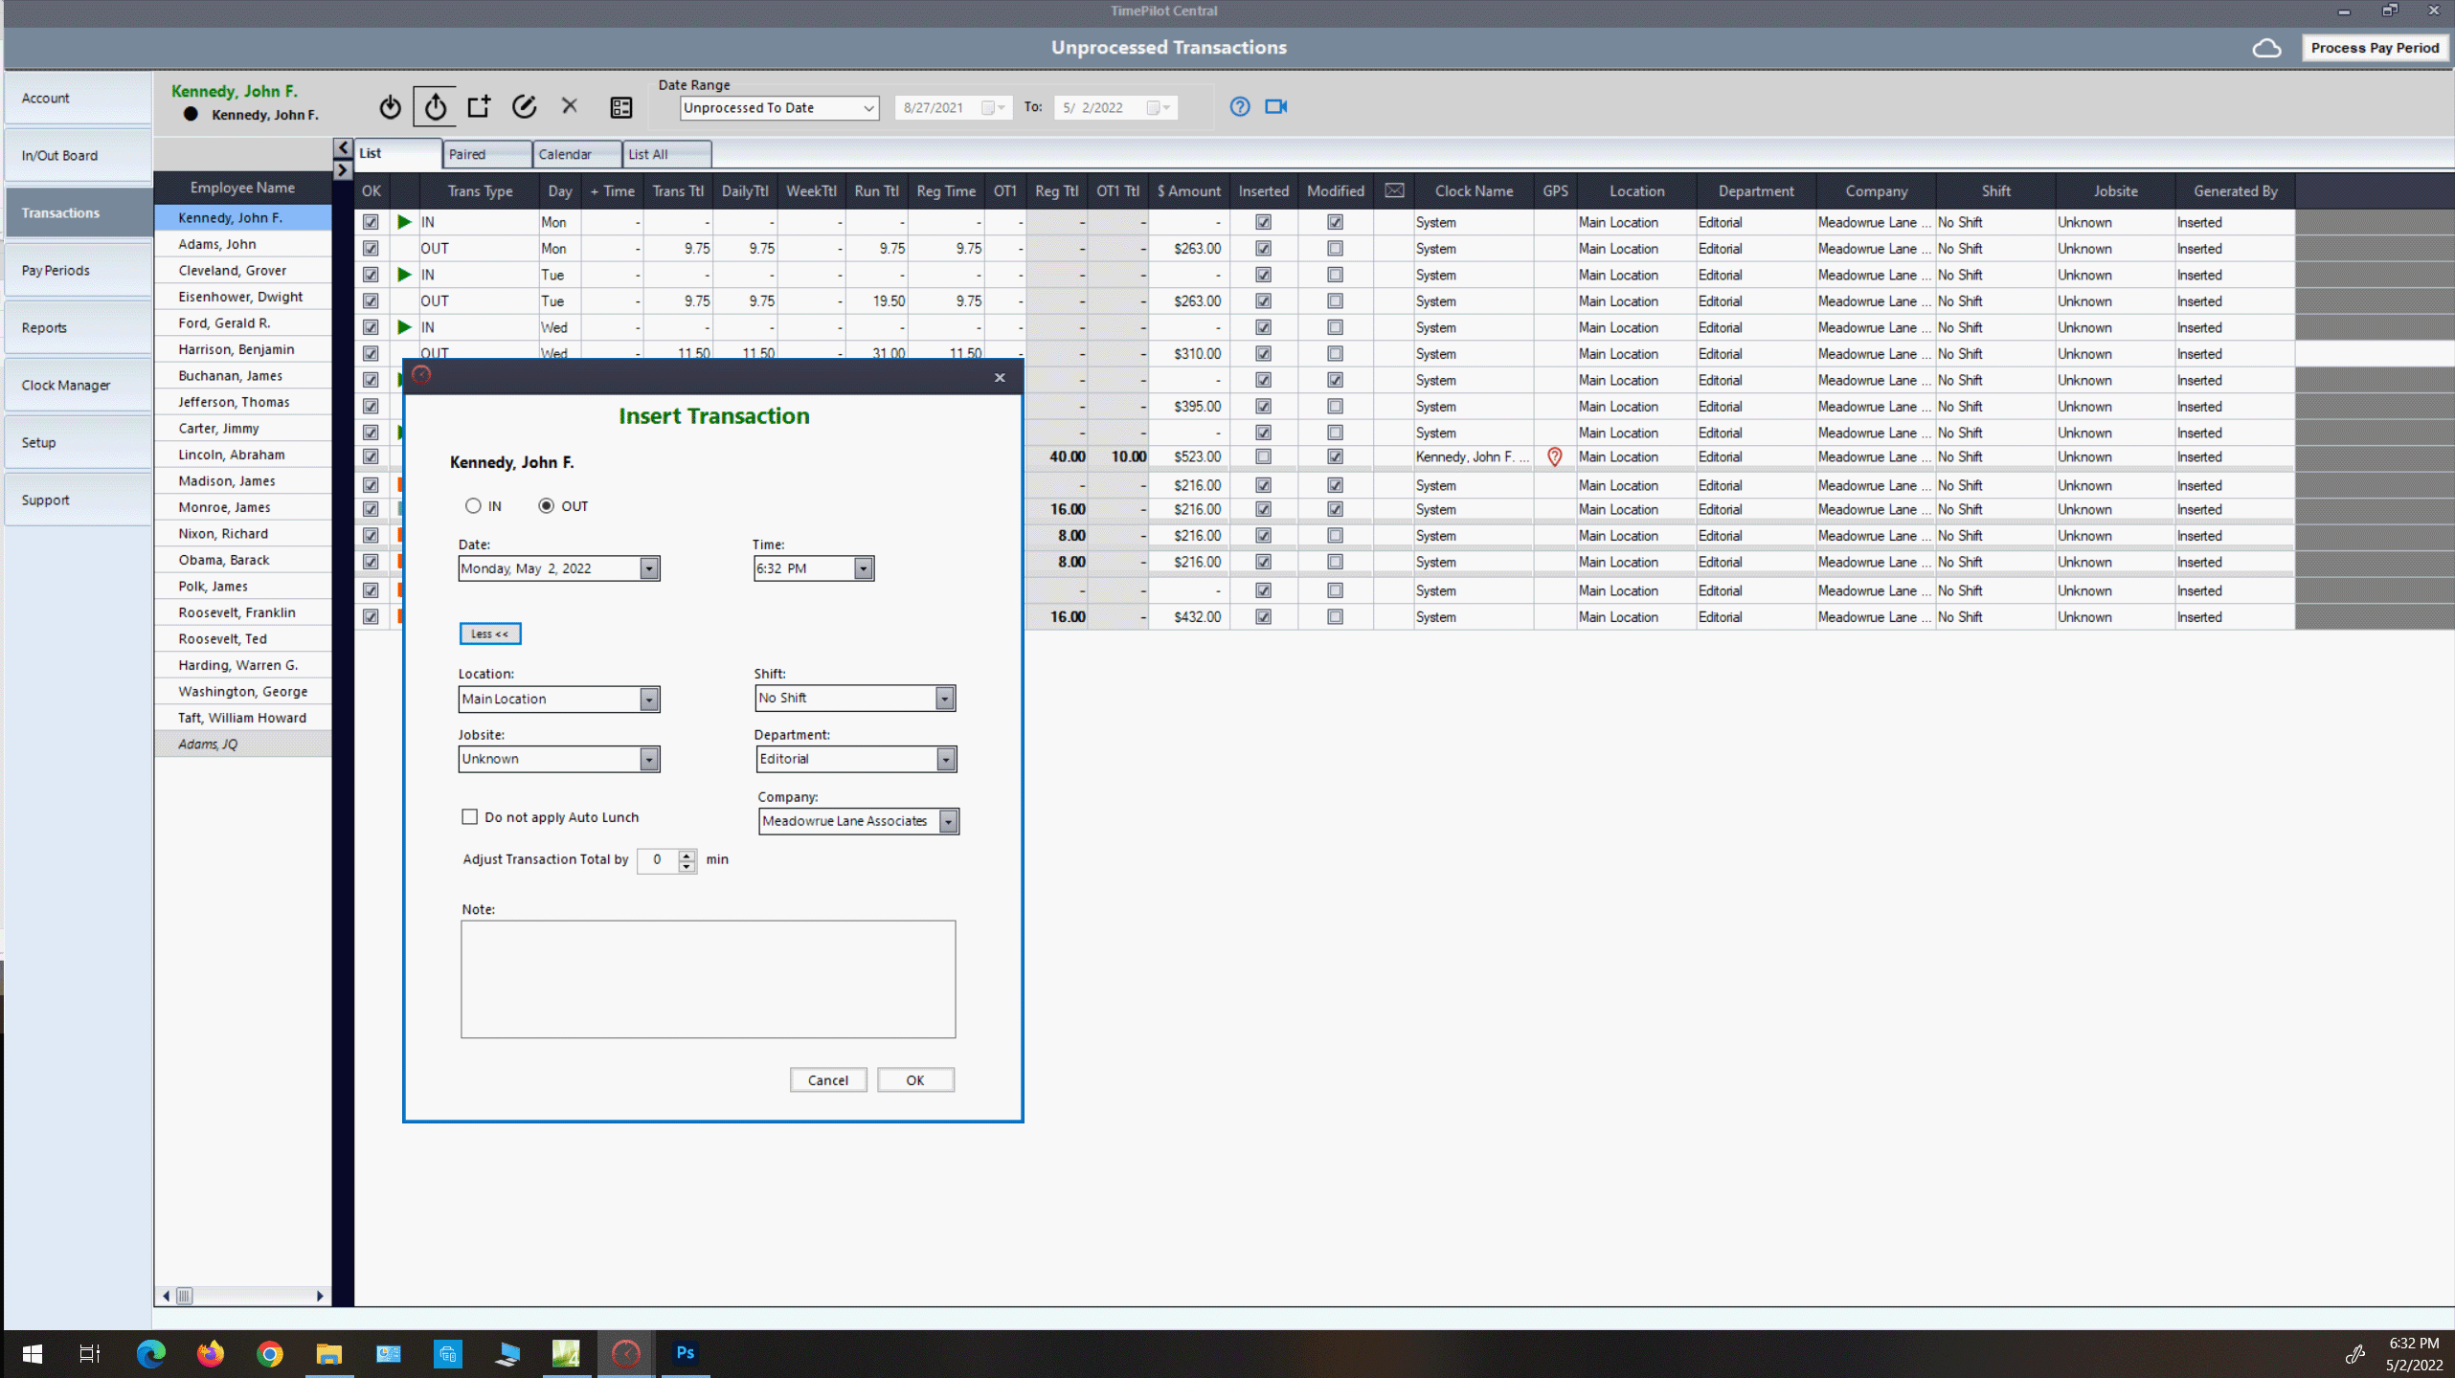Click the edit transaction pencil icon
2455x1378 pixels.
coord(524,106)
